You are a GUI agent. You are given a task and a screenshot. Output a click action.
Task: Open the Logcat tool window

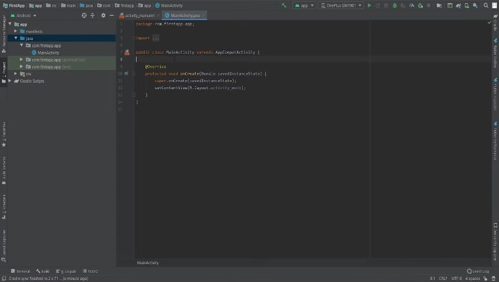[x=66, y=272]
